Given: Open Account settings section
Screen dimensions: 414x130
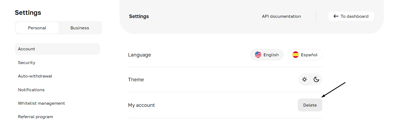Looking at the screenshot, I should click(x=26, y=49).
